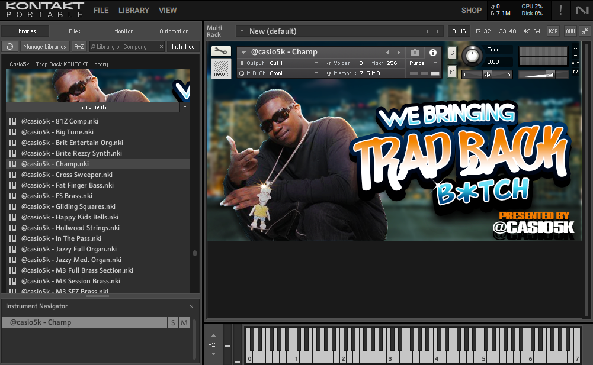Click the camera snapshot icon
This screenshot has height=365, width=593.
415,53
